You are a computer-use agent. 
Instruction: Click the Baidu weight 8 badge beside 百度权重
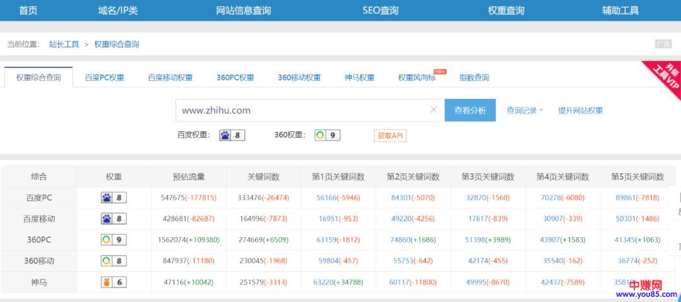(x=231, y=135)
